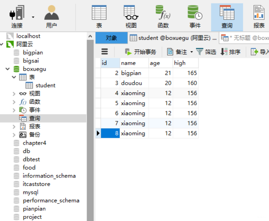Select the 表 tables folder in tree

coord(32,77)
